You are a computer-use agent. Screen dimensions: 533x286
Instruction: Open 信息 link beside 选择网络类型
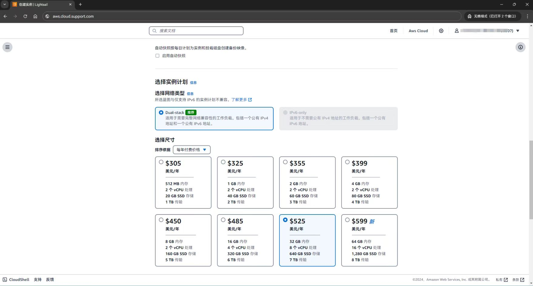[x=190, y=94]
